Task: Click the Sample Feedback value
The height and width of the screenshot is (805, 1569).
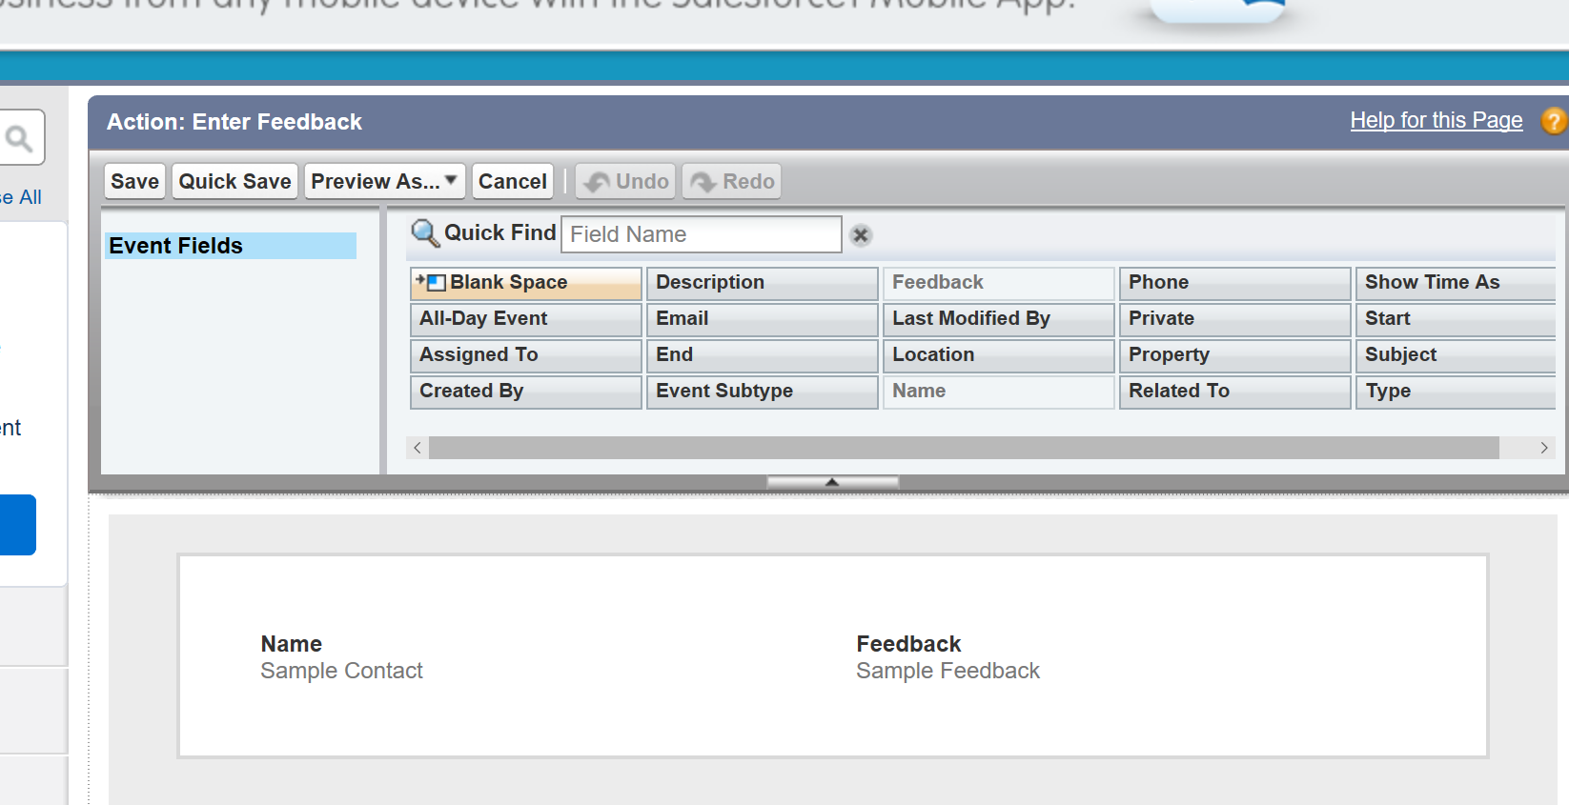Action: tap(948, 671)
